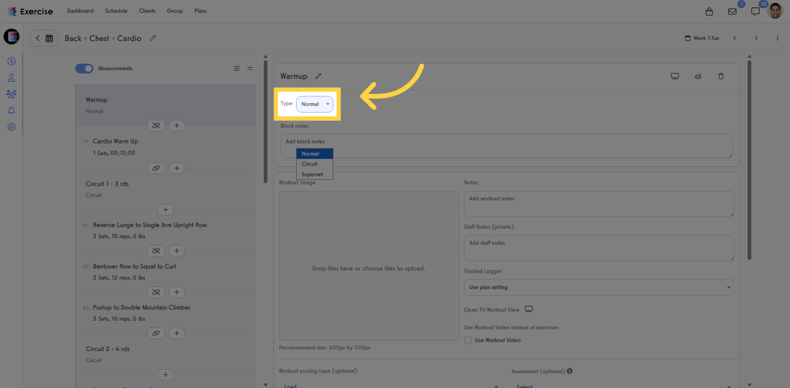This screenshot has width=790, height=388.
Task: Click the Open TV Workout View monitor icon
Action: [529, 309]
